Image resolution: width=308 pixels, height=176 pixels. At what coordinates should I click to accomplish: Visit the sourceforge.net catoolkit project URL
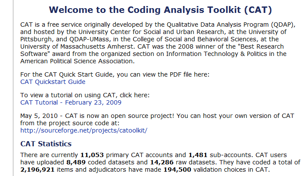(84, 130)
